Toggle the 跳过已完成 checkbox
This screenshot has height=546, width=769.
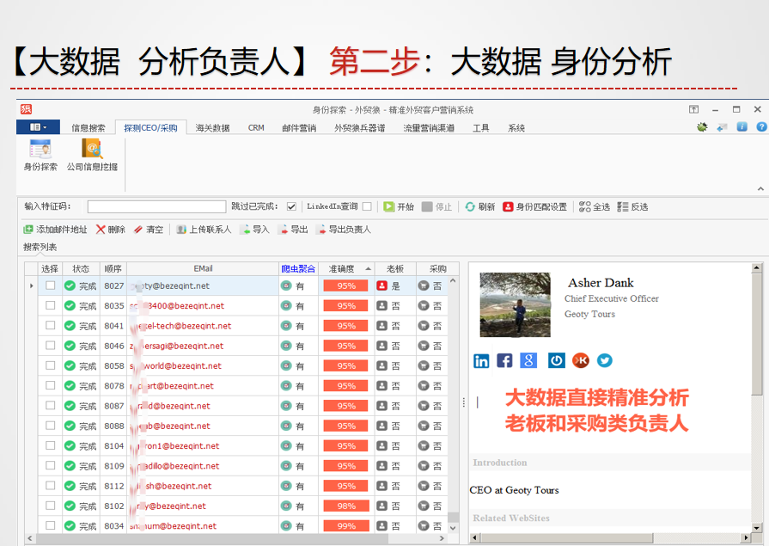coord(290,206)
